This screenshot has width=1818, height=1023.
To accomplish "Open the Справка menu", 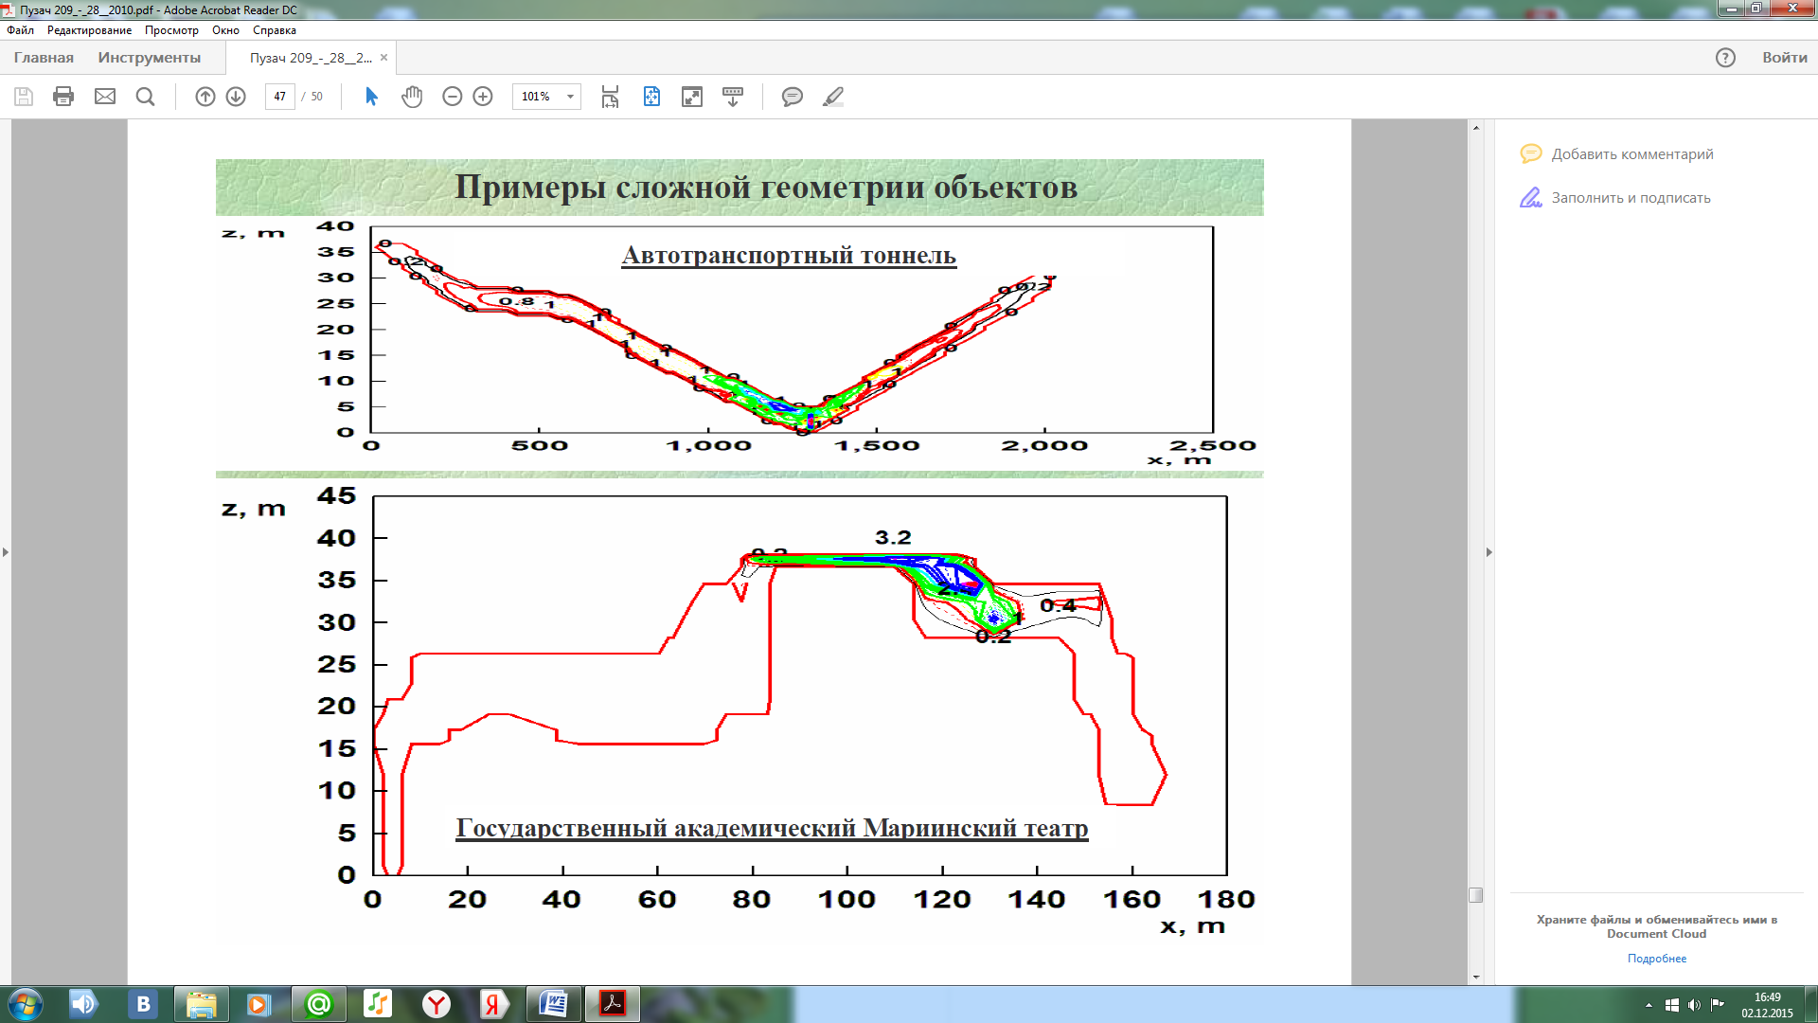I will point(275,30).
